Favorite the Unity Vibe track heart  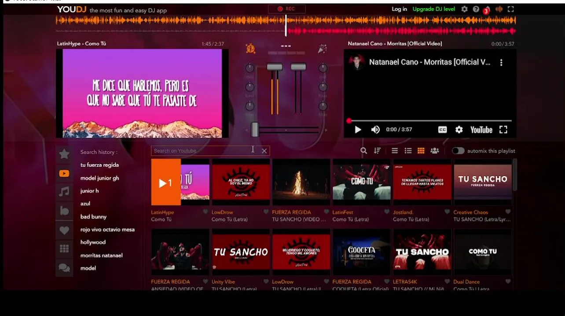click(x=266, y=282)
